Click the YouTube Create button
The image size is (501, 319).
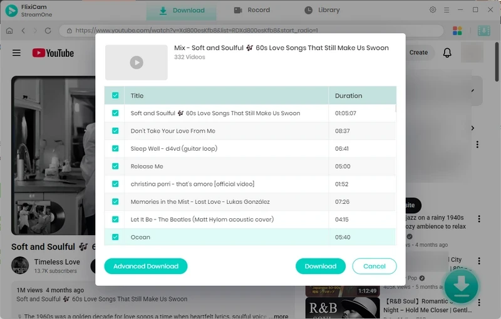[x=418, y=53]
